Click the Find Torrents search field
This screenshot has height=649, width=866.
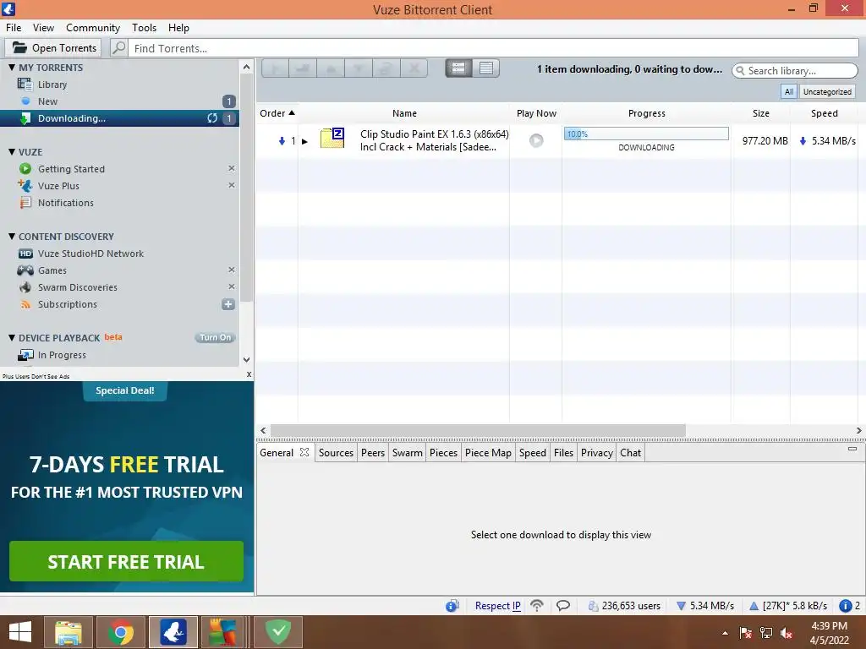(x=494, y=48)
